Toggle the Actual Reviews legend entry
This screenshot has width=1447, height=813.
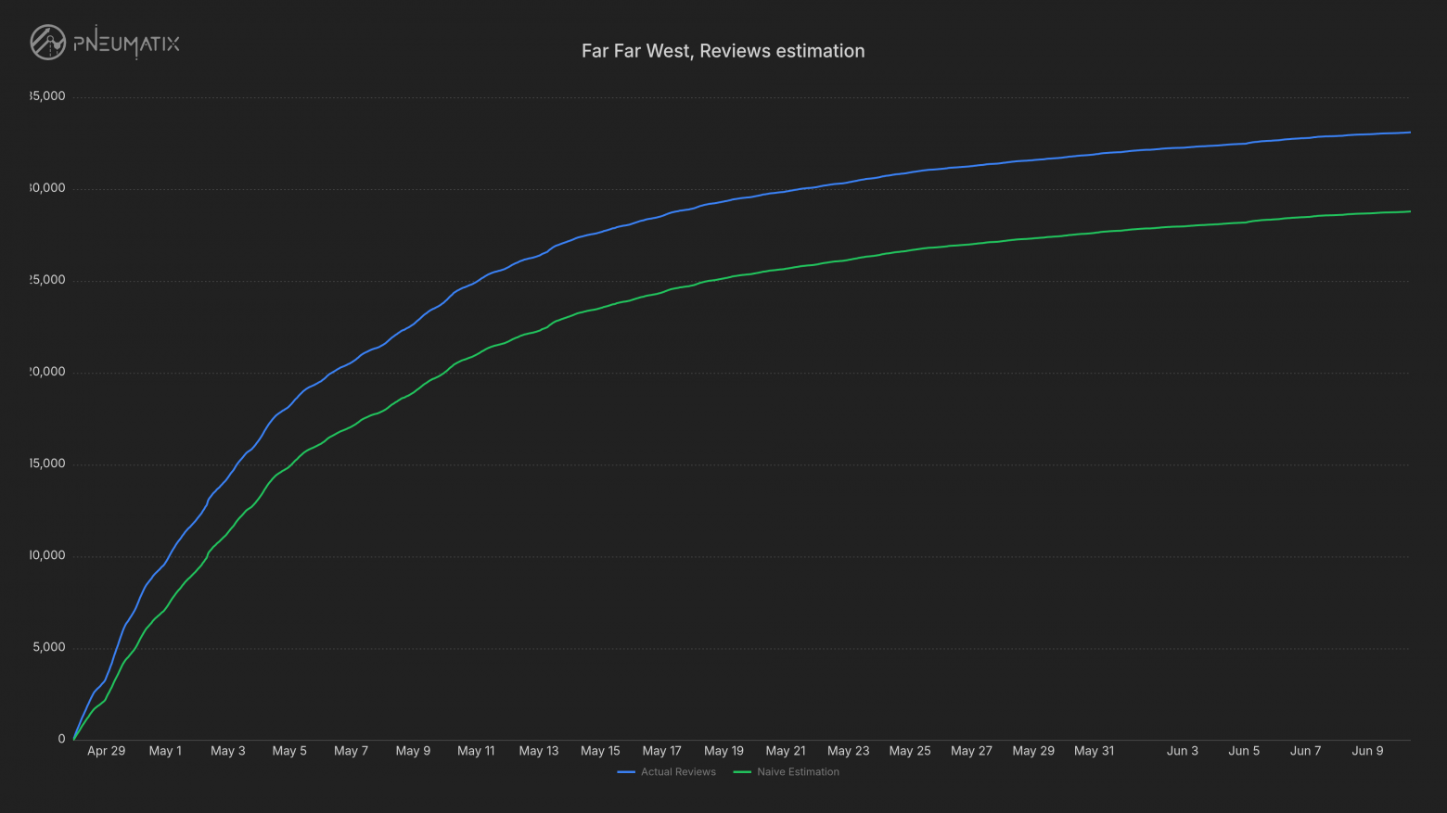pyautogui.click(x=667, y=772)
